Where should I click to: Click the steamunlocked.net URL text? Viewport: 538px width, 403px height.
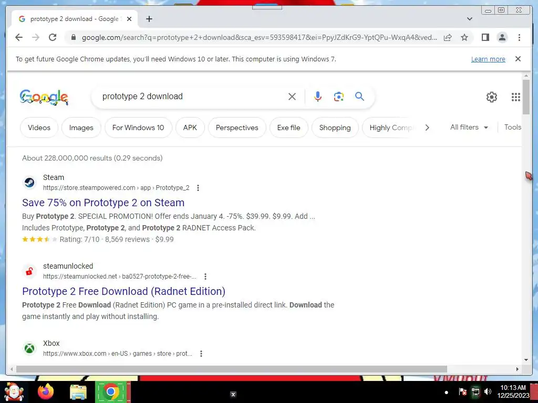pyautogui.click(x=120, y=277)
